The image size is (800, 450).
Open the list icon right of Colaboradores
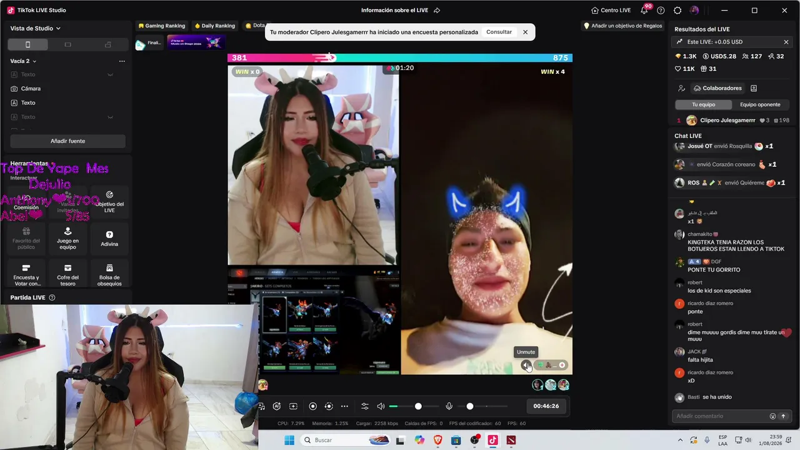[x=754, y=88]
